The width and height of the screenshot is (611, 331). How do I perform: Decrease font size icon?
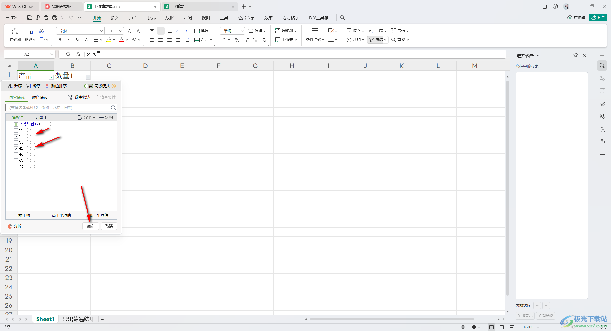click(x=139, y=31)
